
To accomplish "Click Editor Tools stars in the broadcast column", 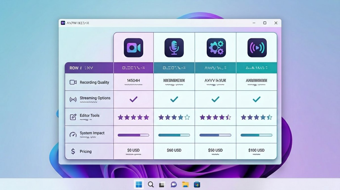I will (256, 117).
